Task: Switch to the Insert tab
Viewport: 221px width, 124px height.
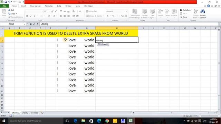Action: 23,6
